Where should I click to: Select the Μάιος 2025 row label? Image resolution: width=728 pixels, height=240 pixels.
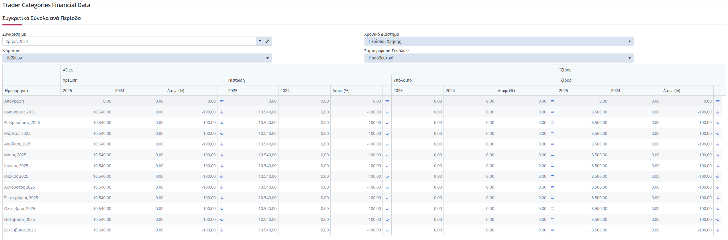click(15, 155)
